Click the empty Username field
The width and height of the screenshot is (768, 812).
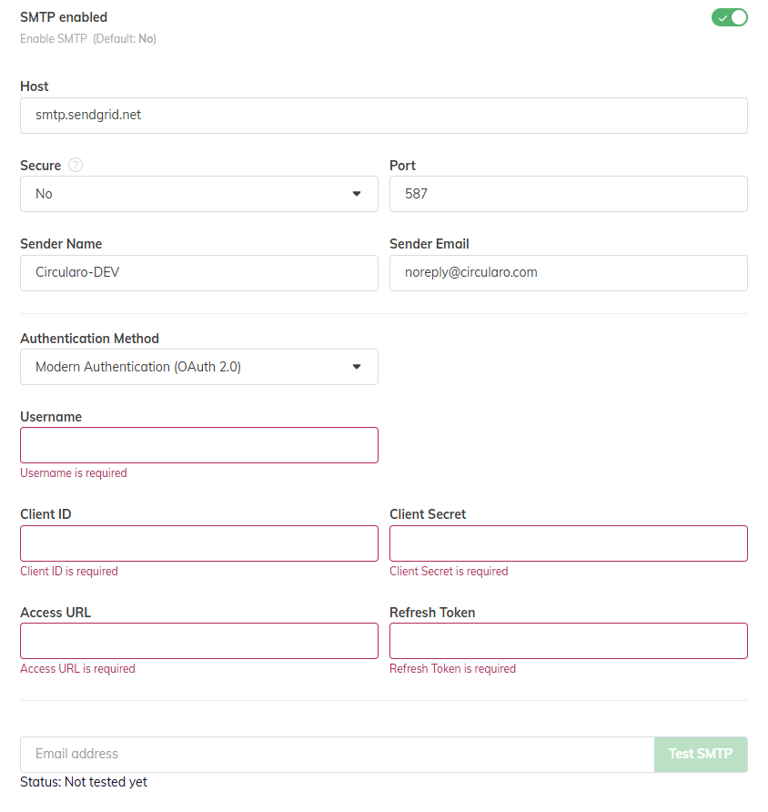click(x=198, y=445)
